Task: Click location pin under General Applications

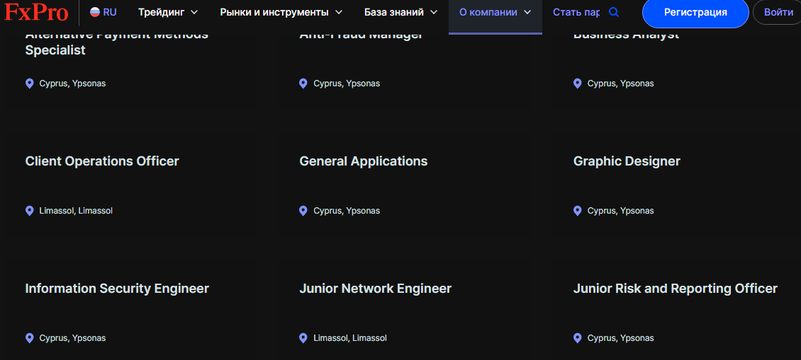Action: coord(303,211)
